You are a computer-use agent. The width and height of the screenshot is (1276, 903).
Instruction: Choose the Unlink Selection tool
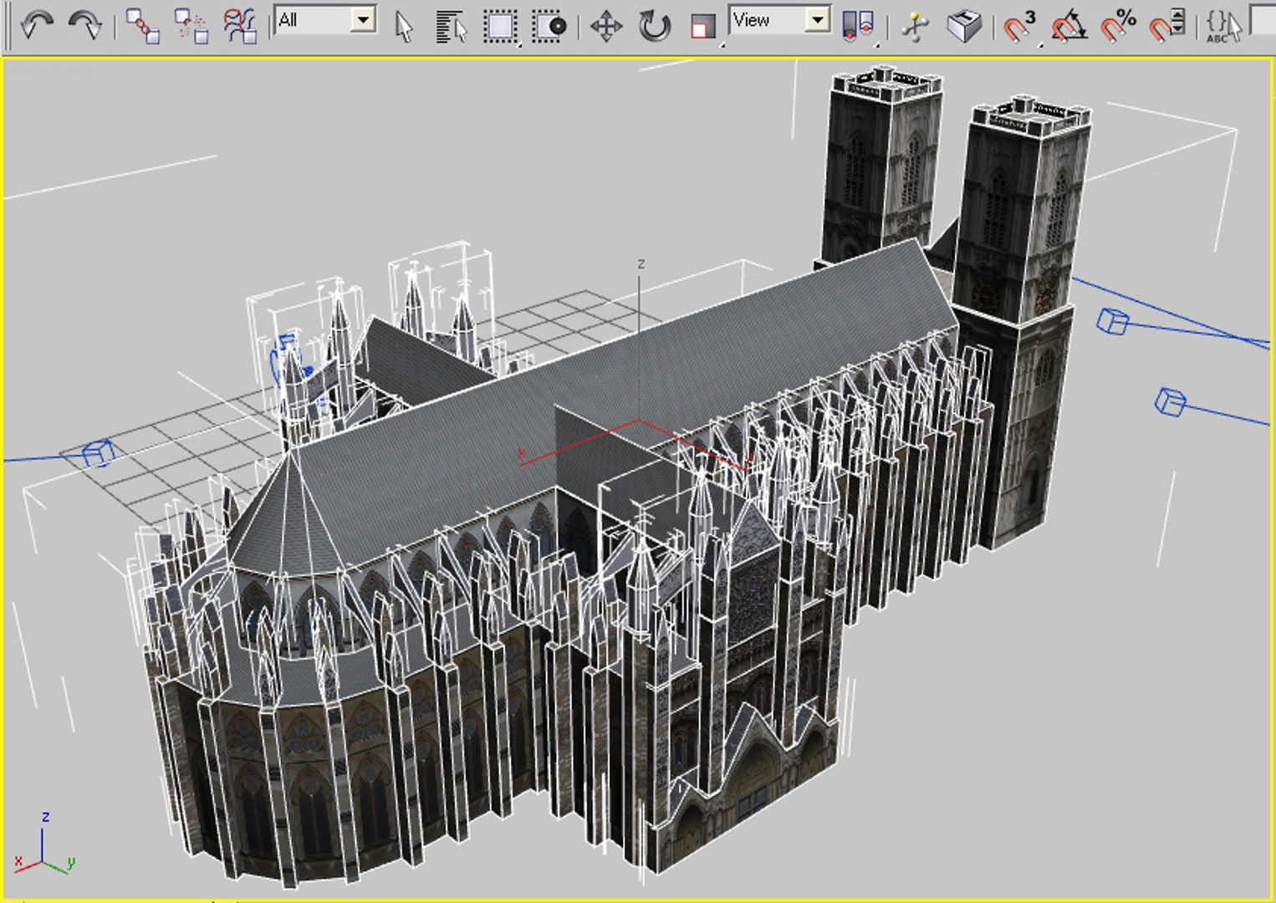pyautogui.click(x=191, y=25)
